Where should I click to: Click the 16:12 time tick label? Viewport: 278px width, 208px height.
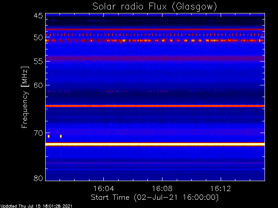coord(221,188)
